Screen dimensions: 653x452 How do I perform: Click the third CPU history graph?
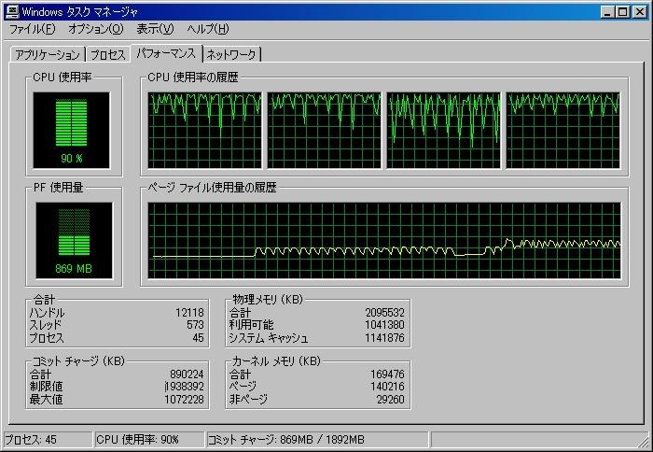click(443, 130)
